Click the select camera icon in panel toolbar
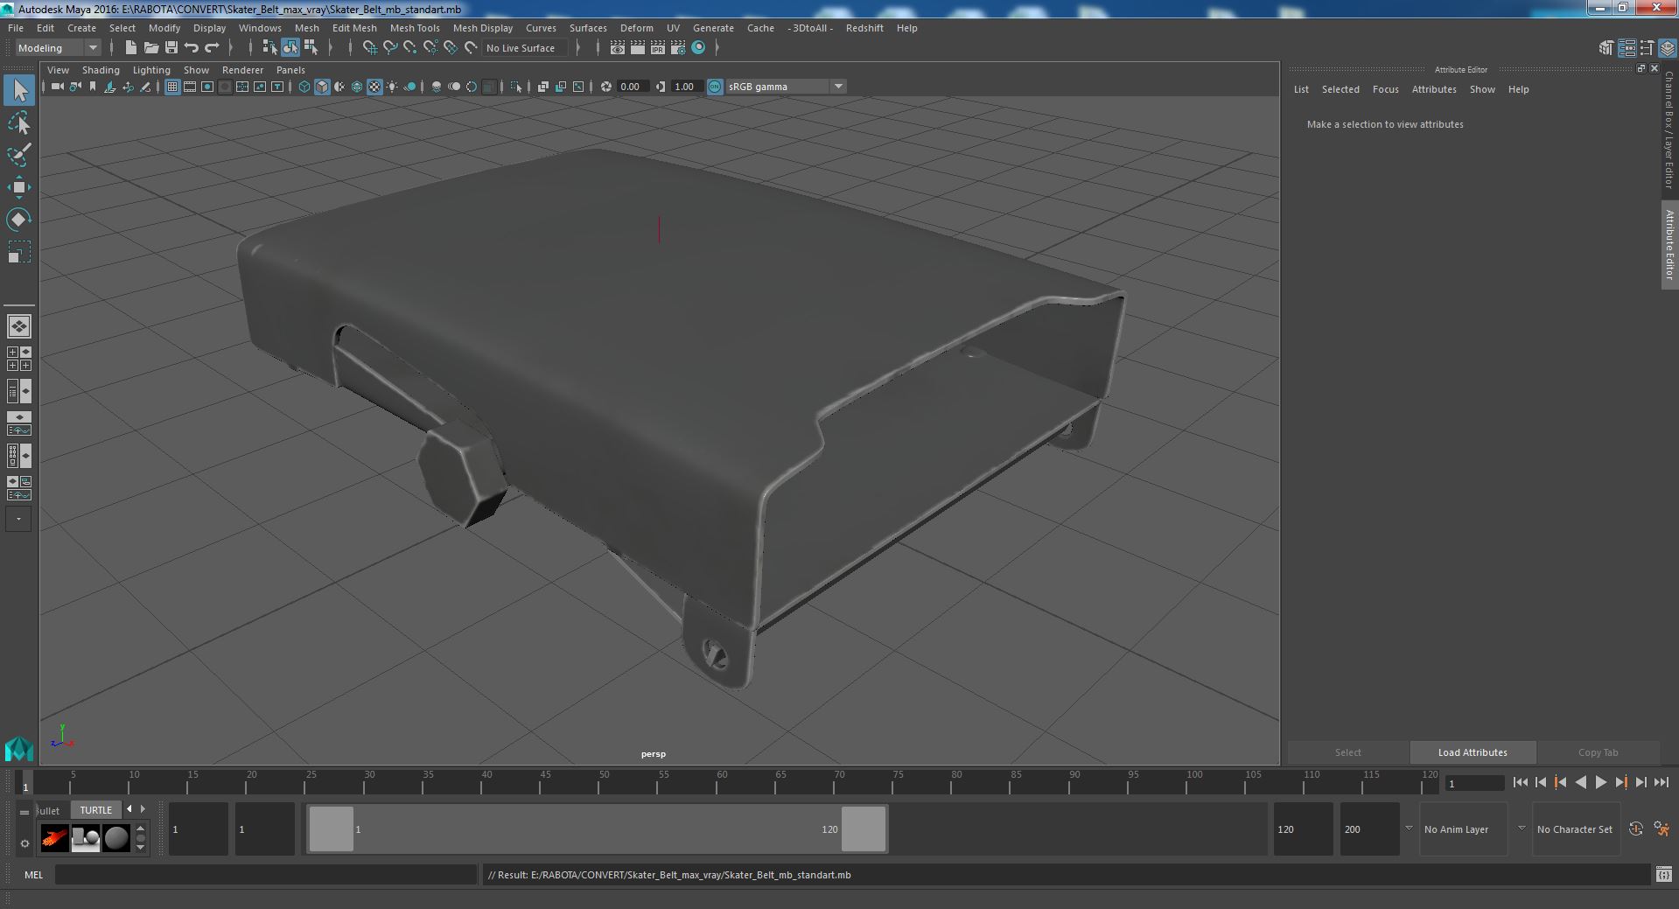This screenshot has height=909, width=1679. click(x=57, y=87)
